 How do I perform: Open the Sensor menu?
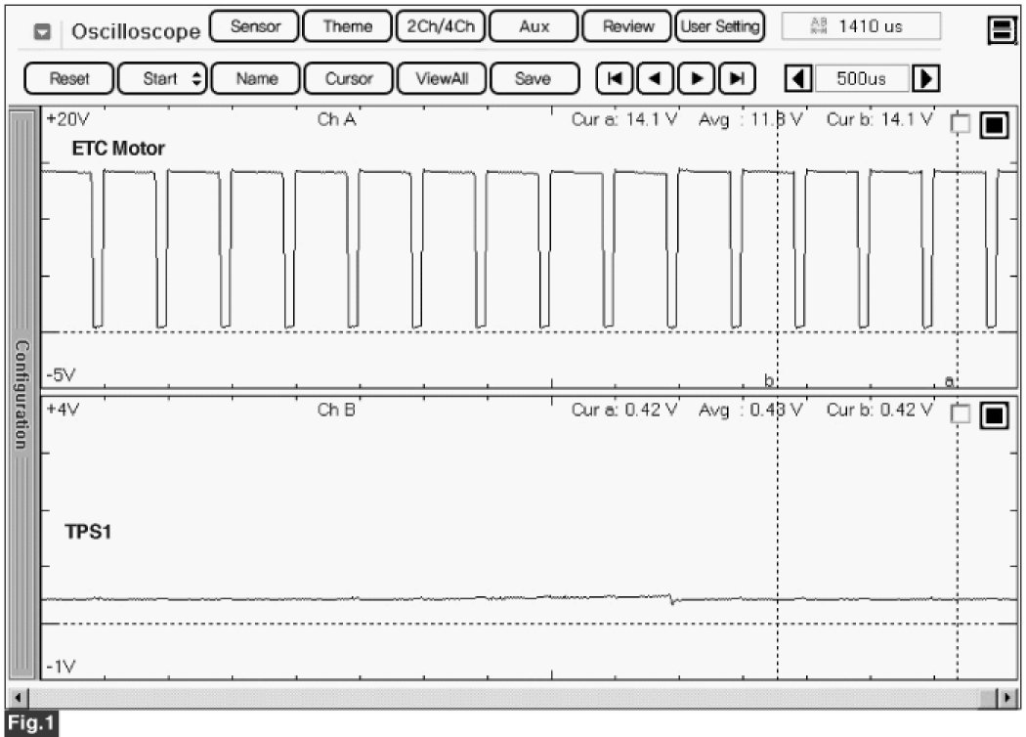click(253, 26)
